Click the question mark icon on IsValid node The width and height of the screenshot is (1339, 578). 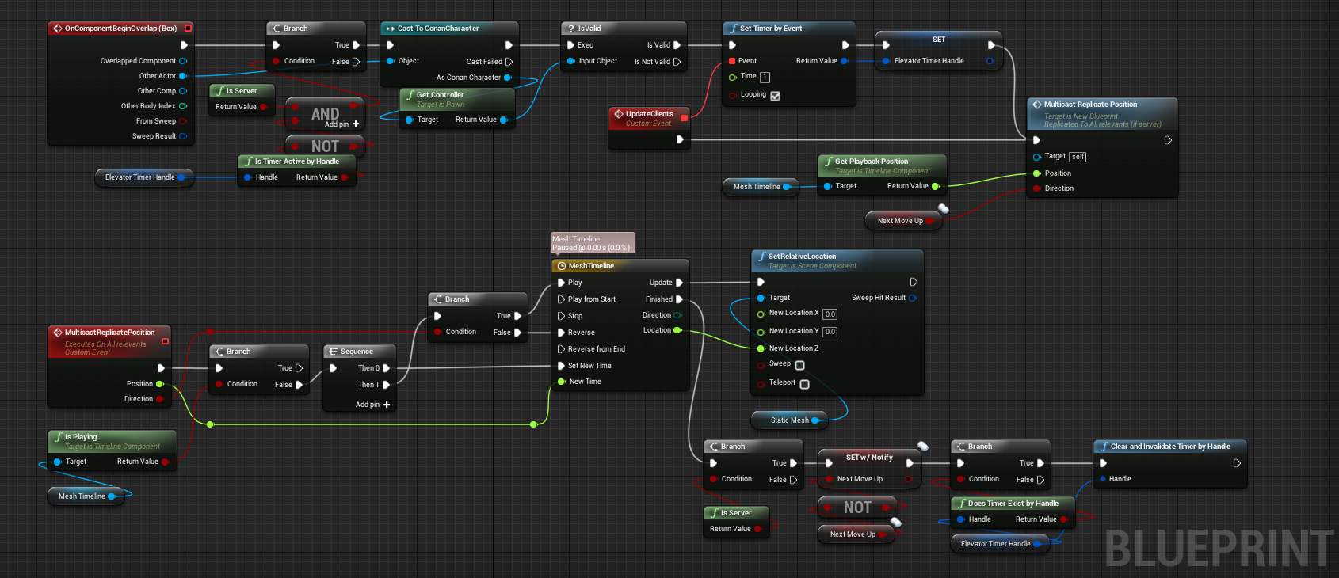(570, 29)
